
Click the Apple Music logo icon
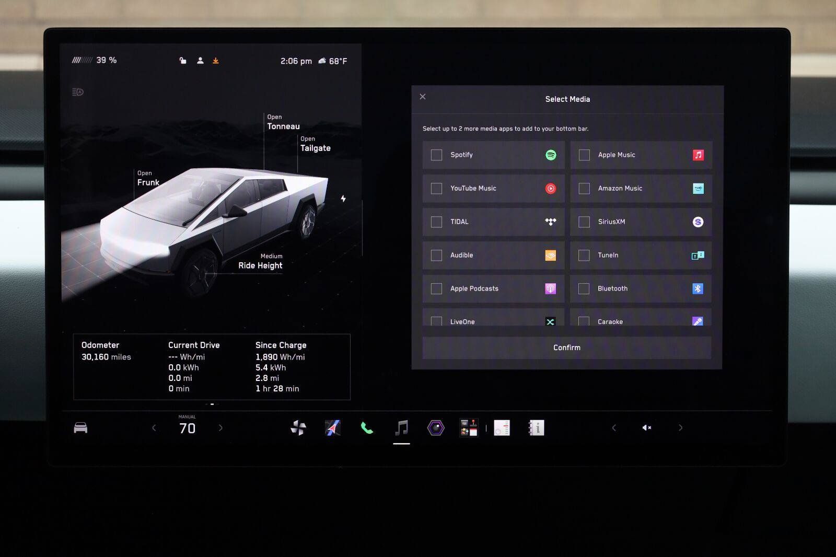pos(698,155)
